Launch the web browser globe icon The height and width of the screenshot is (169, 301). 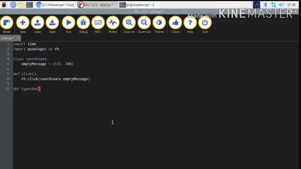point(13,5)
